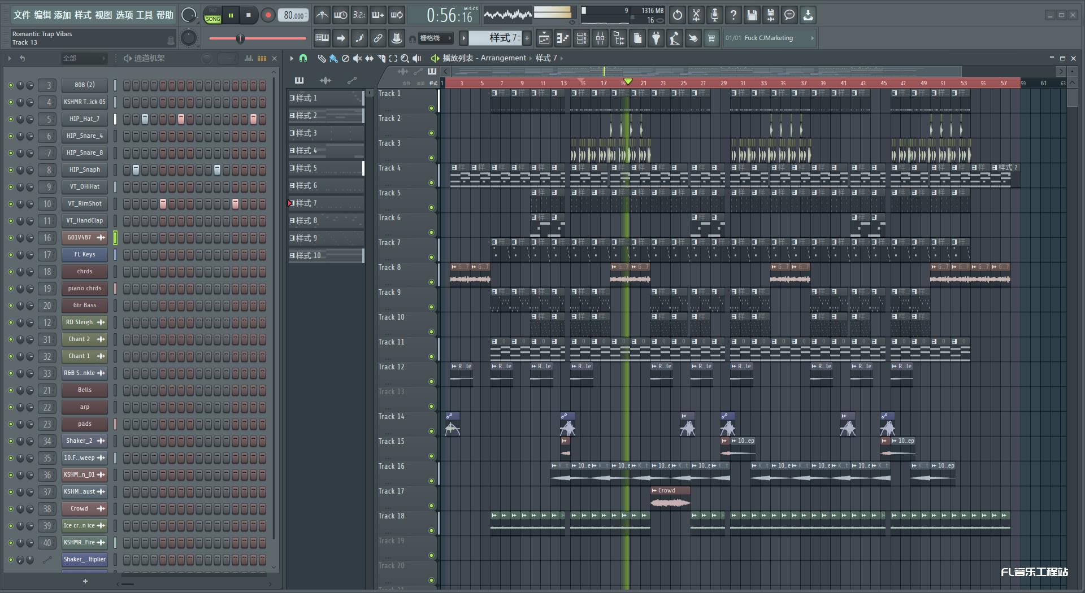Click the microphone one-click recording icon

click(x=715, y=15)
